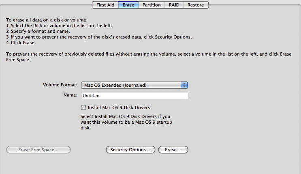Viewport: 301px width, 174px height.
Task: Click the 'Install Mac OS 9 Disk Drivers' label text
Action: [119, 107]
